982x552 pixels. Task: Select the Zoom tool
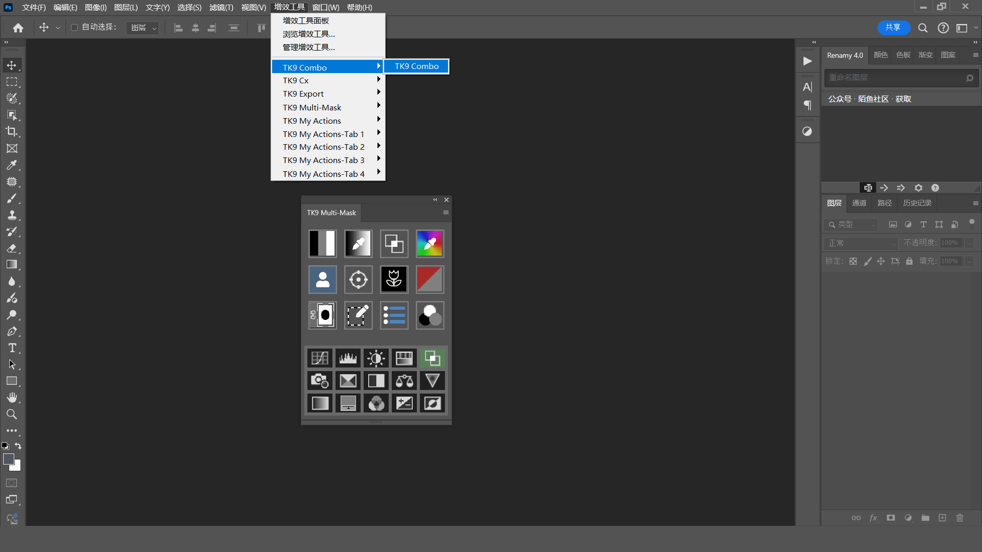tap(12, 414)
